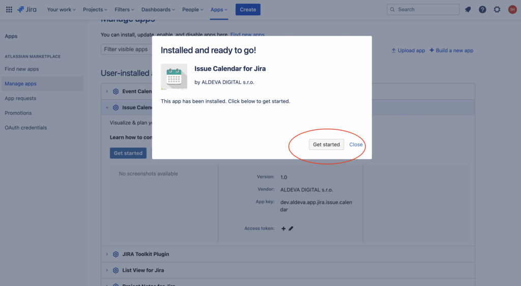Click the Jira logo

(x=27, y=10)
